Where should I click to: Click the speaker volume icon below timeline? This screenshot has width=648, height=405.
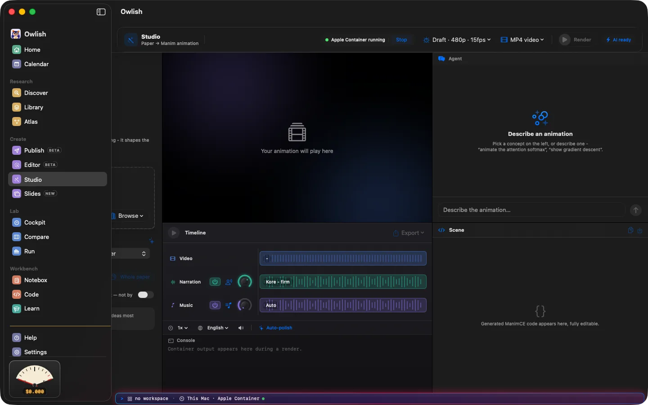coord(241,328)
